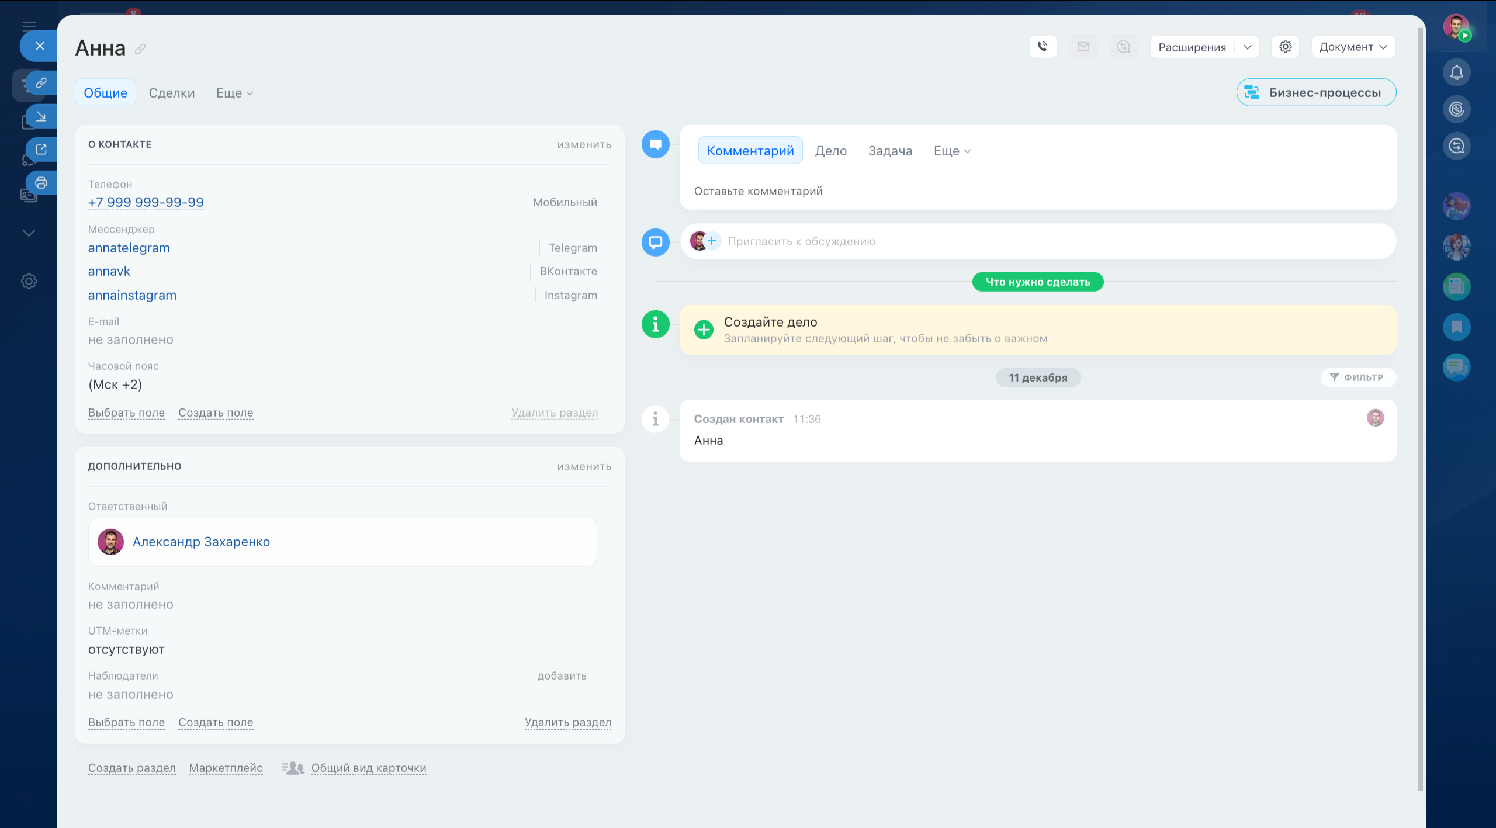Image resolution: width=1496 pixels, height=828 pixels.
Task: Open the Документ dropdown
Action: [x=1353, y=47]
